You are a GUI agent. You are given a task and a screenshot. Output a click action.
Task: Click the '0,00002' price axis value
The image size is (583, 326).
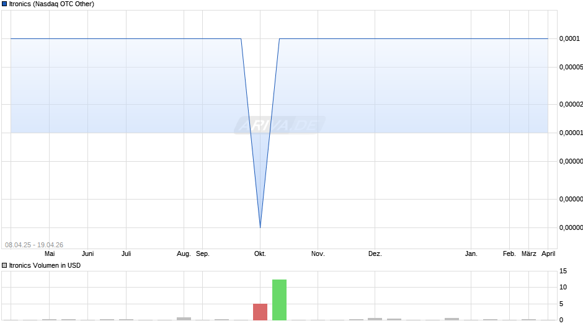coord(571,105)
